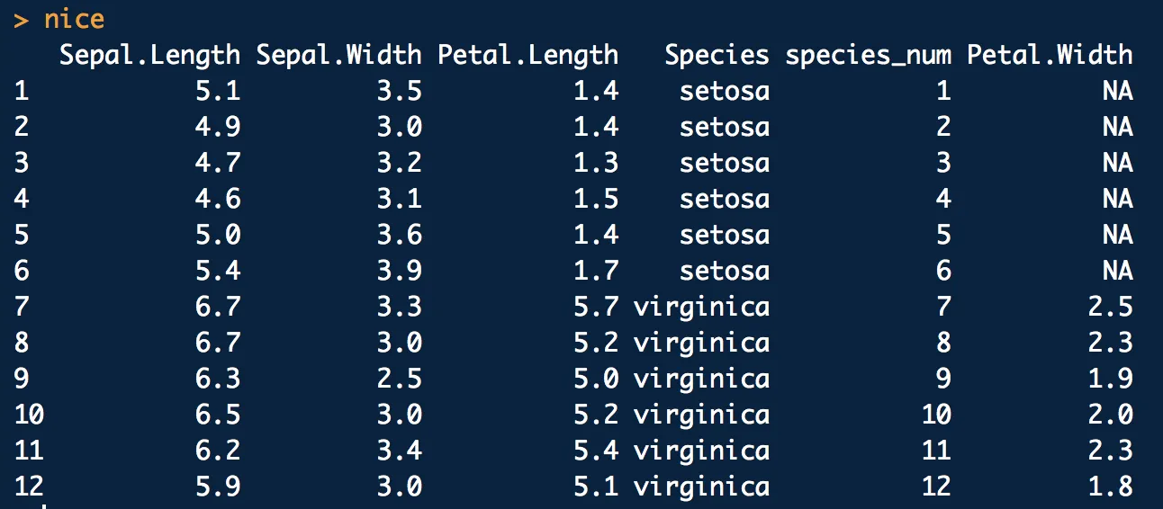Viewport: 1163px width, 509px height.
Task: Click the row number 12 label
Action: tap(29, 487)
